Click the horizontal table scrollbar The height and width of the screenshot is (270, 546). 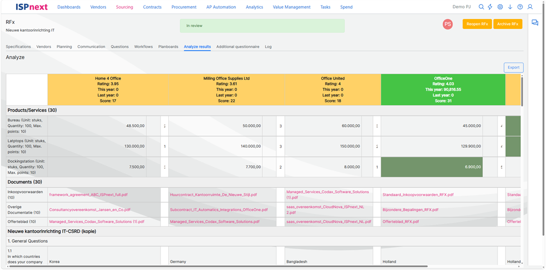click(x=218, y=266)
